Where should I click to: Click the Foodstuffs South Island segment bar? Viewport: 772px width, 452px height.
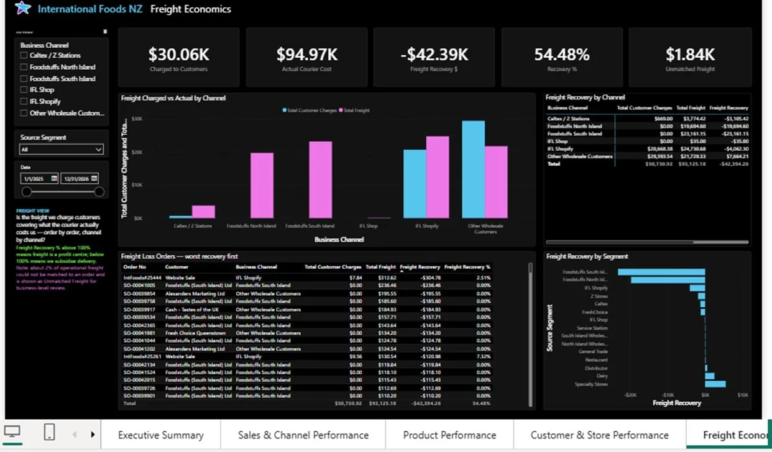pos(661,272)
